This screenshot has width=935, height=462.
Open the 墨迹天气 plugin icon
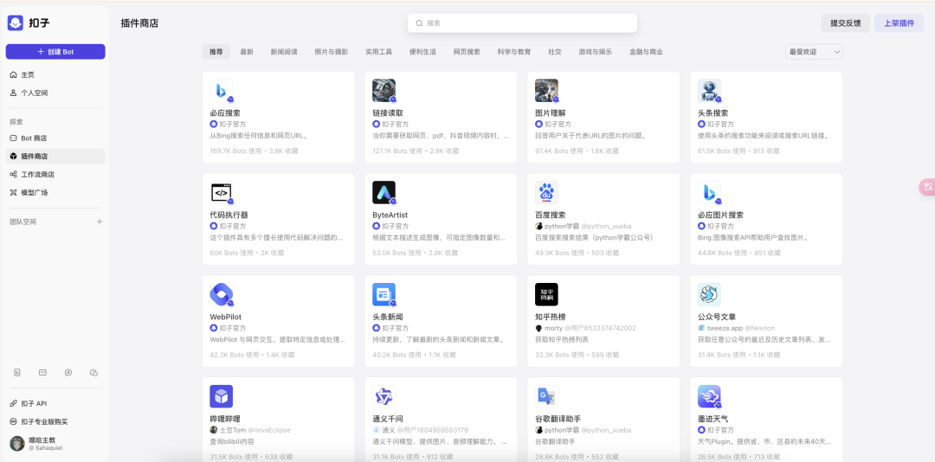tap(710, 396)
